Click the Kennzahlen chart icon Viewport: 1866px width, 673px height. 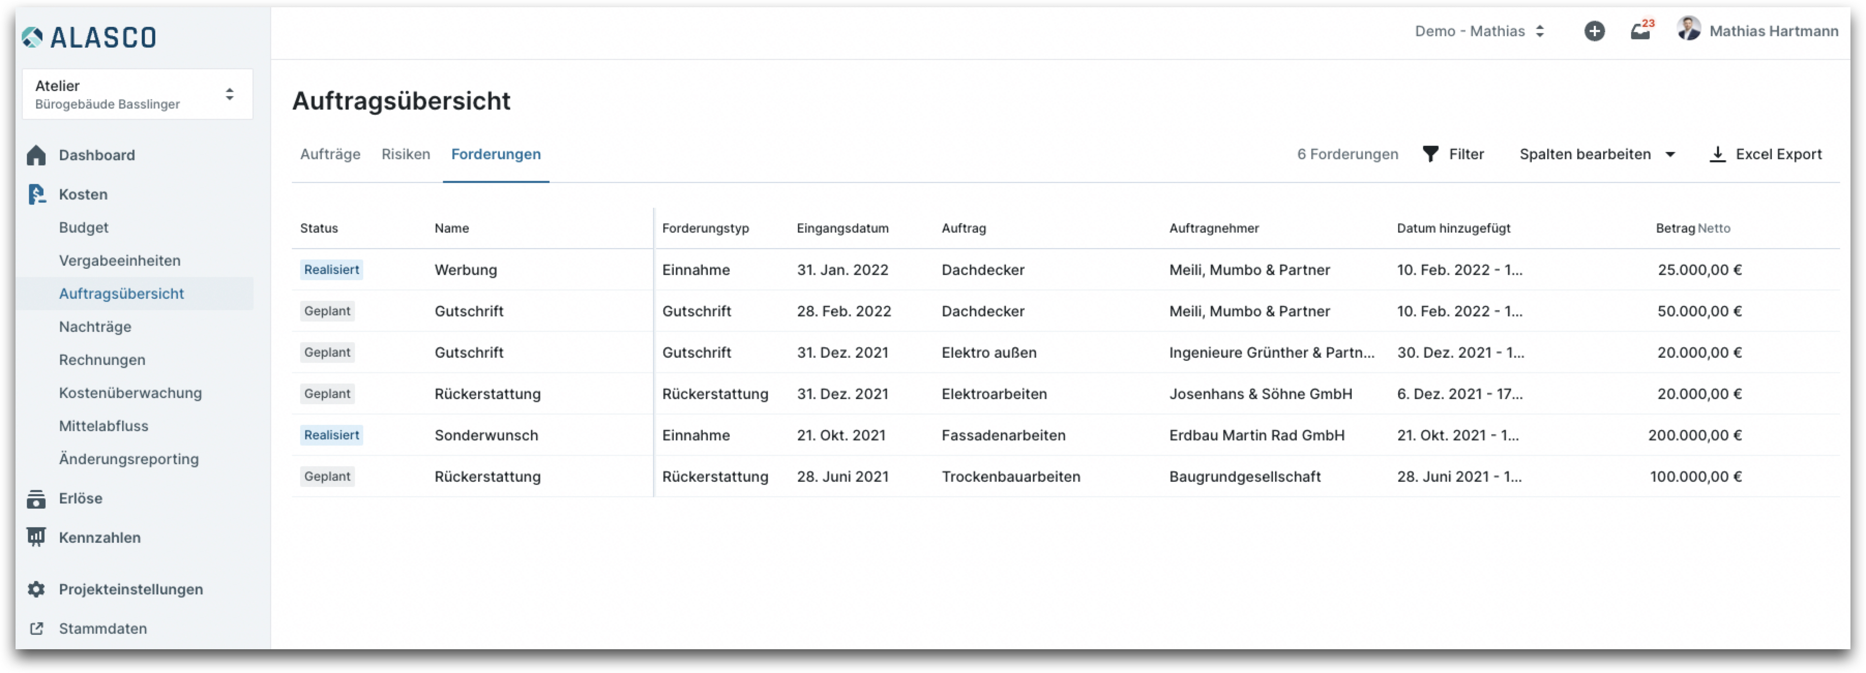(x=36, y=537)
